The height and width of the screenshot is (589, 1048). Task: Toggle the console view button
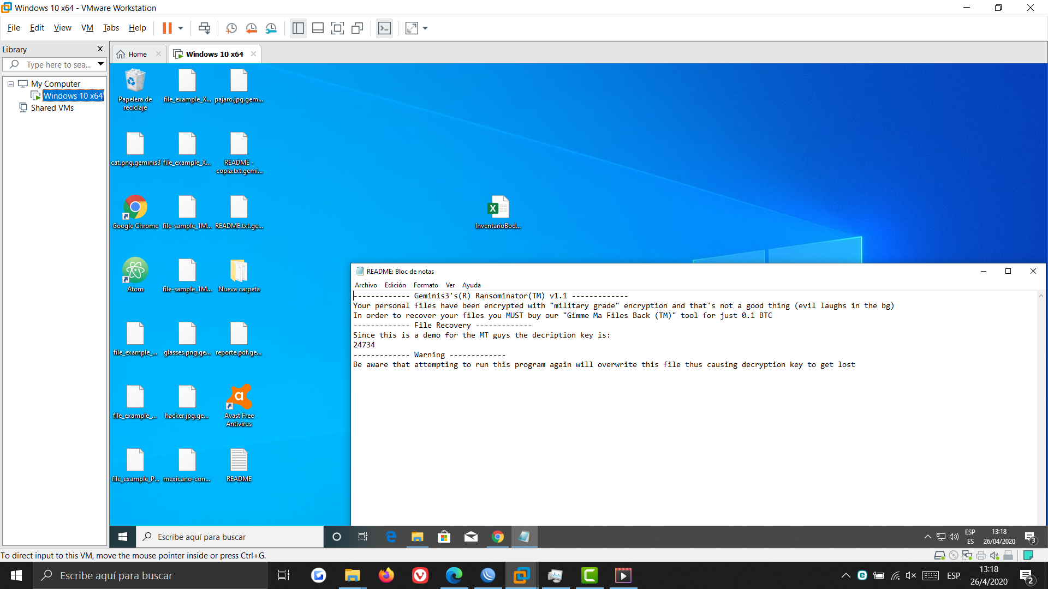tap(384, 28)
